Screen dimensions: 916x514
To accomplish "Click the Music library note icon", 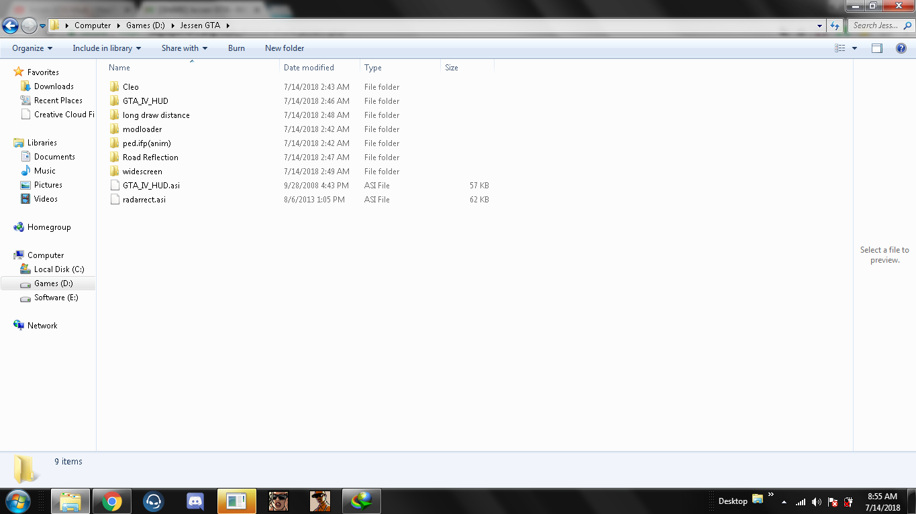I will (x=26, y=171).
